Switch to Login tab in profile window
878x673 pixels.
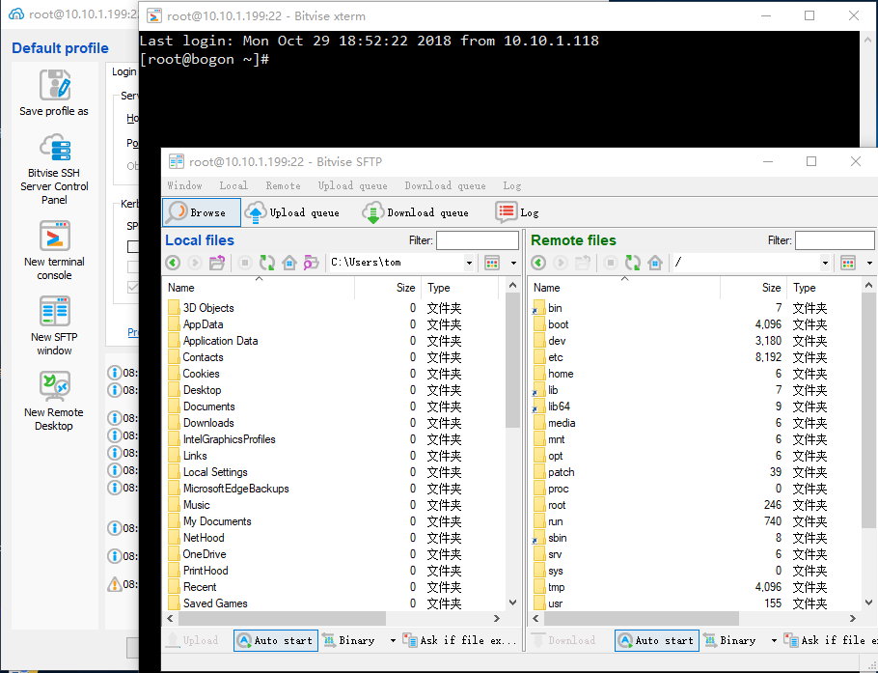click(x=123, y=71)
